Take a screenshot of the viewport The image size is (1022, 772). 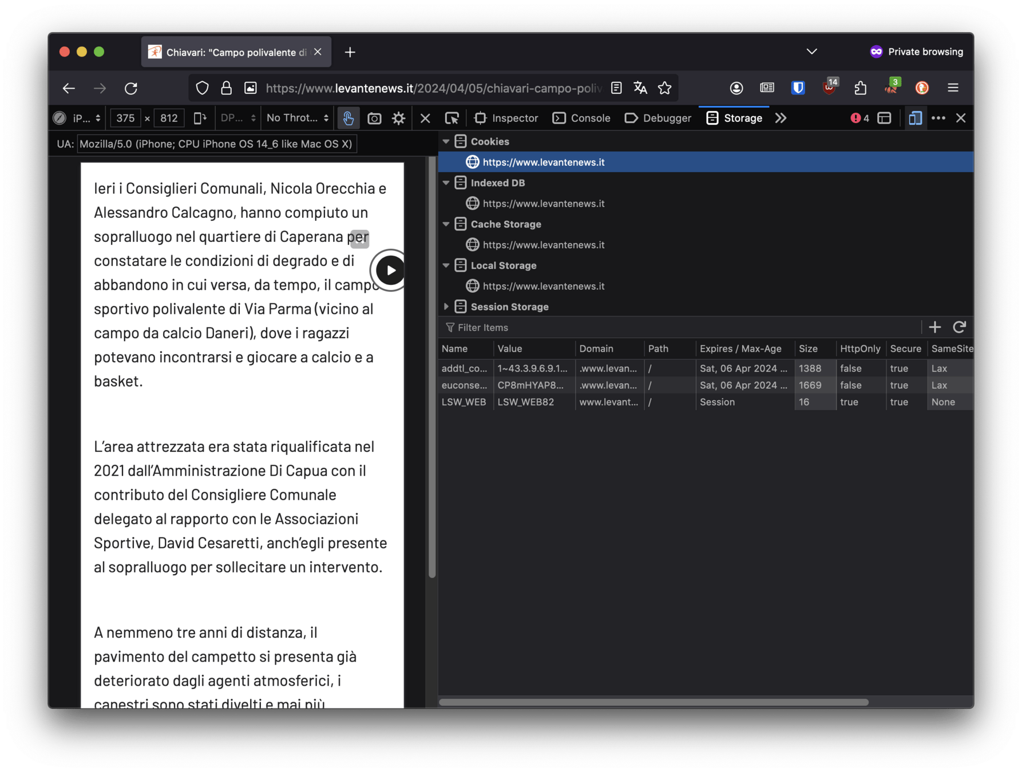click(374, 118)
